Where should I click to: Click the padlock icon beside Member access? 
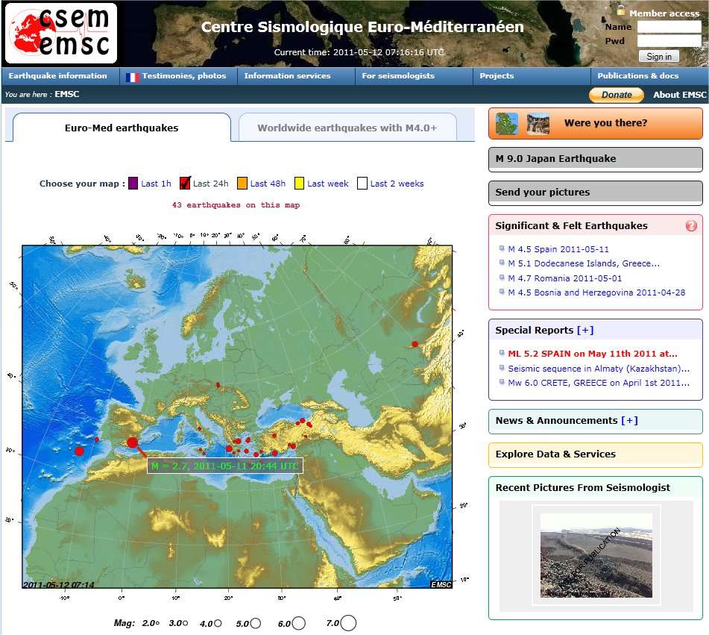[621, 10]
